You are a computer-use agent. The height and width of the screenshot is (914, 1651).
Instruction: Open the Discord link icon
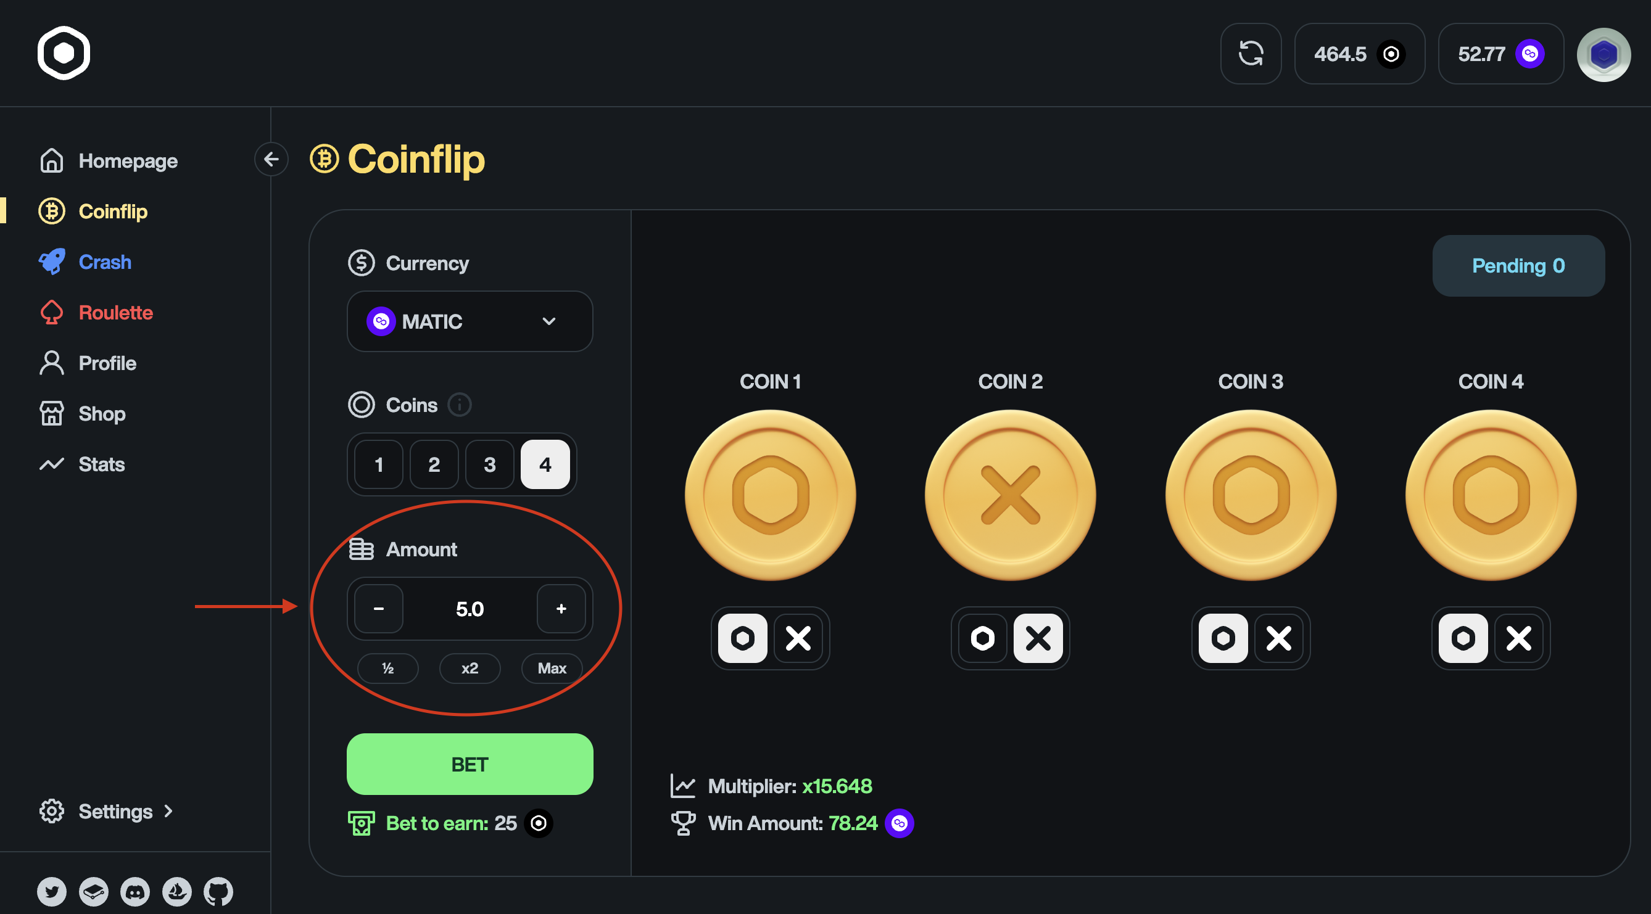pos(134,892)
